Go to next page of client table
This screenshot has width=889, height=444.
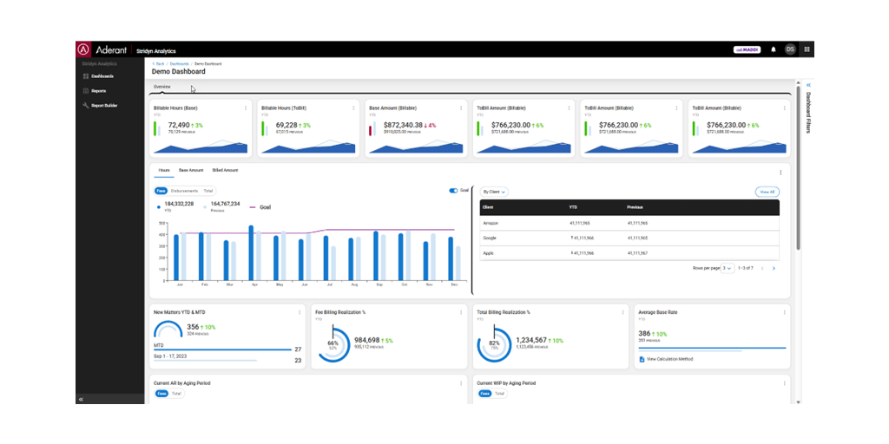click(774, 268)
